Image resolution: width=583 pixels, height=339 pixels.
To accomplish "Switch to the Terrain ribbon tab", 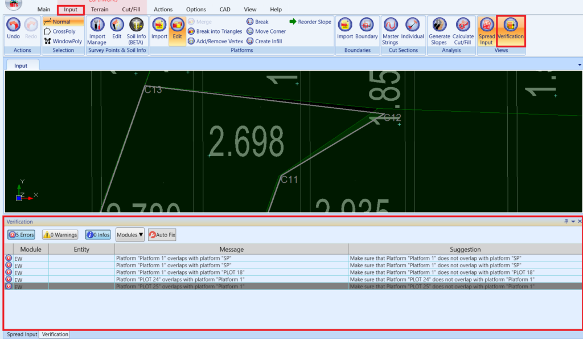I will point(100,9).
